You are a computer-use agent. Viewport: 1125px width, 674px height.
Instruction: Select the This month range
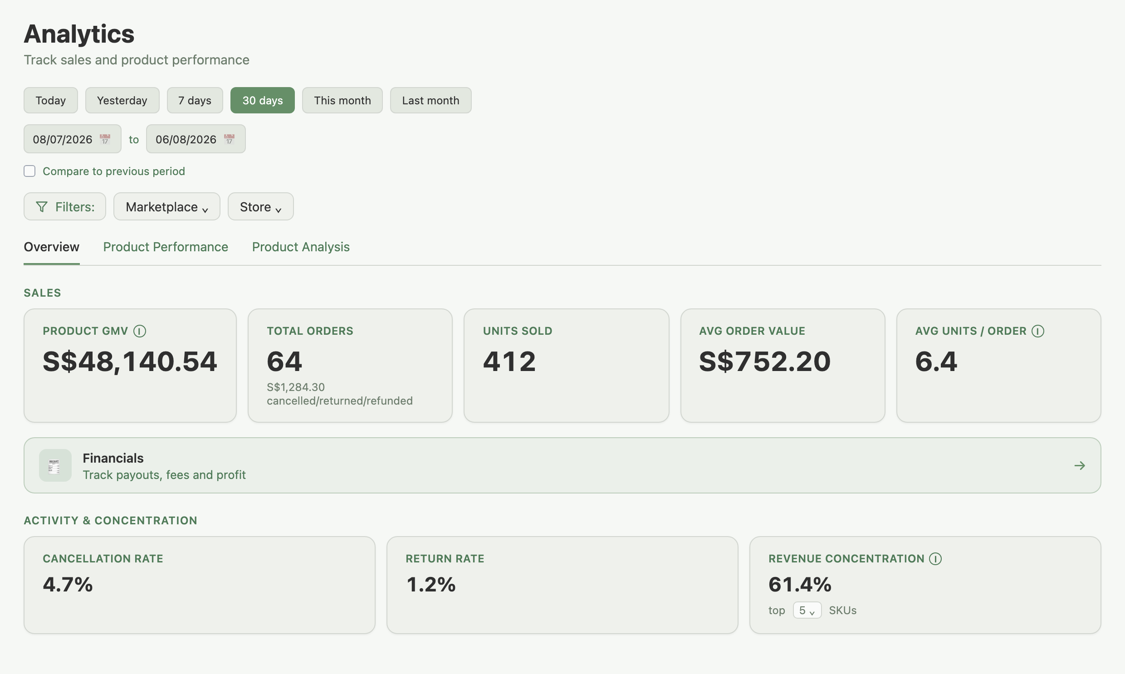pyautogui.click(x=342, y=100)
